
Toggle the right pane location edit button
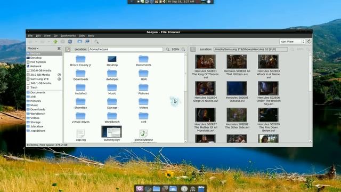193,50
